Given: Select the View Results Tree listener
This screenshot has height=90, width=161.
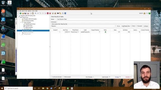Looking at the screenshot, I should click(27, 29).
